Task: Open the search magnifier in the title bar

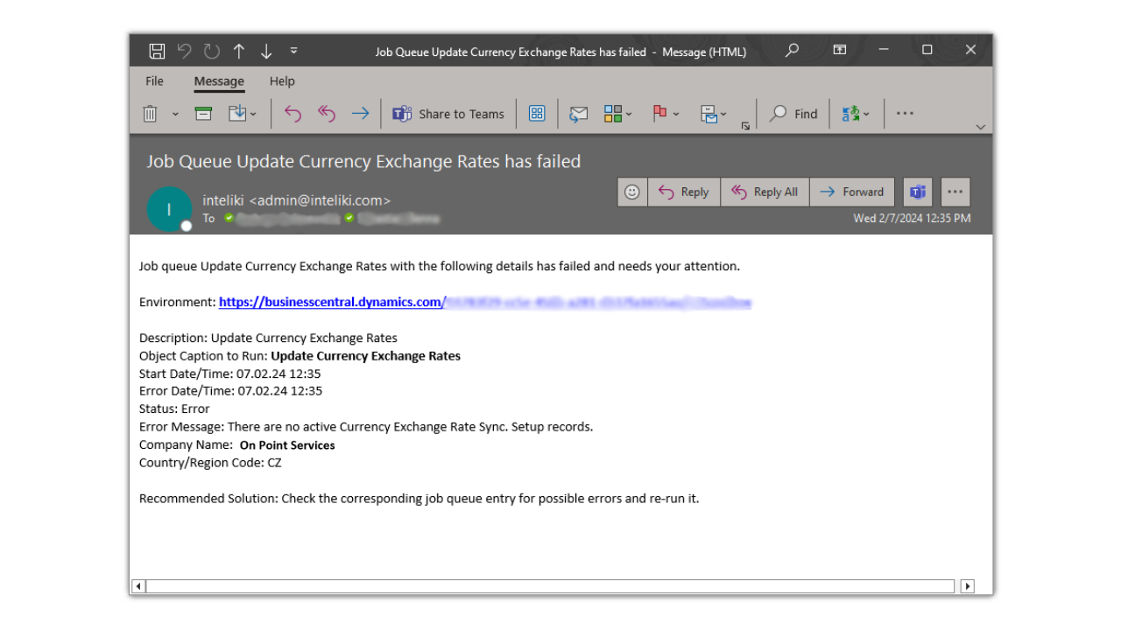Action: coord(792,50)
